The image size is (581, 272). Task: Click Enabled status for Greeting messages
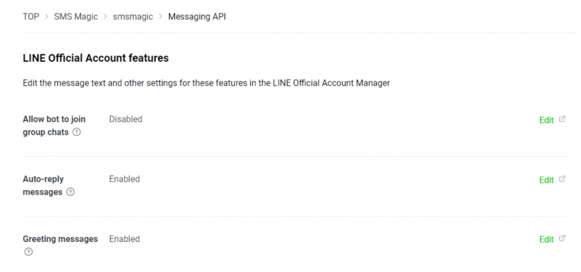tap(124, 238)
